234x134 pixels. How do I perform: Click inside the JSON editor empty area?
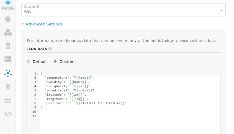coord(126,123)
